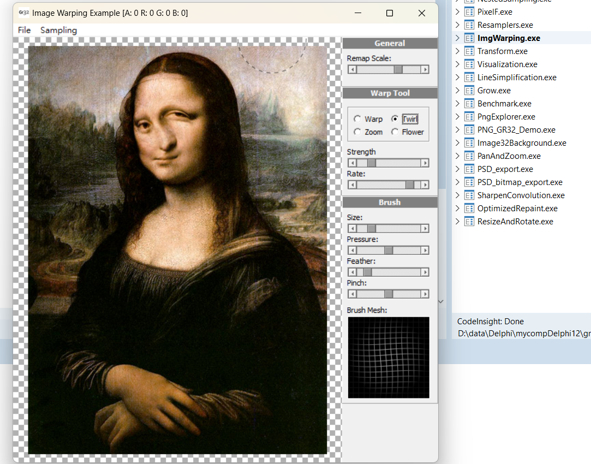Screen dimensions: 591x464
Task: Select PSD_bitmap_export.exe in project tree
Action: pyautogui.click(x=520, y=182)
